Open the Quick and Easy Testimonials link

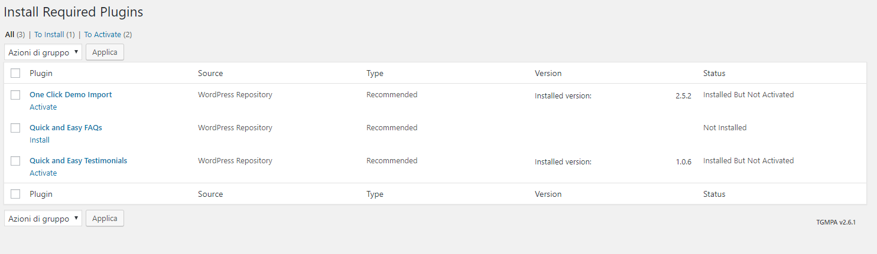tap(78, 161)
